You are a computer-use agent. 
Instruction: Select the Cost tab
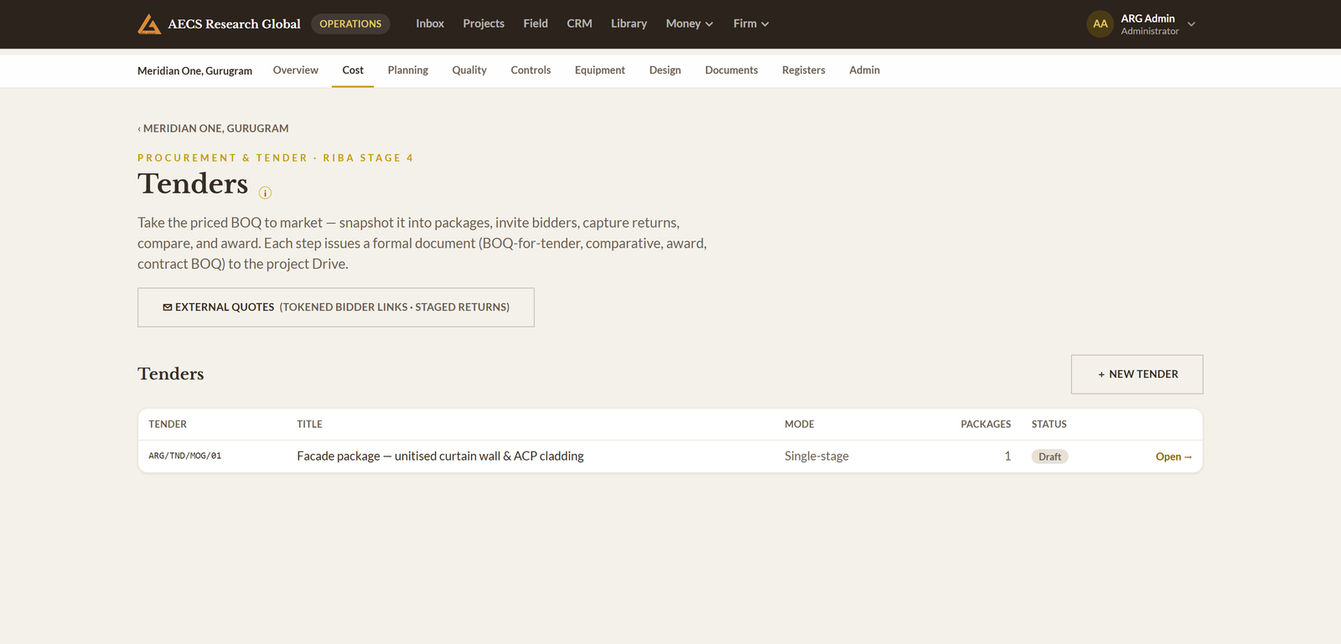353,70
